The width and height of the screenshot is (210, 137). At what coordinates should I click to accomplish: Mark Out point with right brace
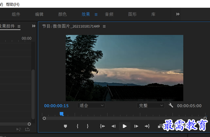pyautogui.click(x=88, y=126)
